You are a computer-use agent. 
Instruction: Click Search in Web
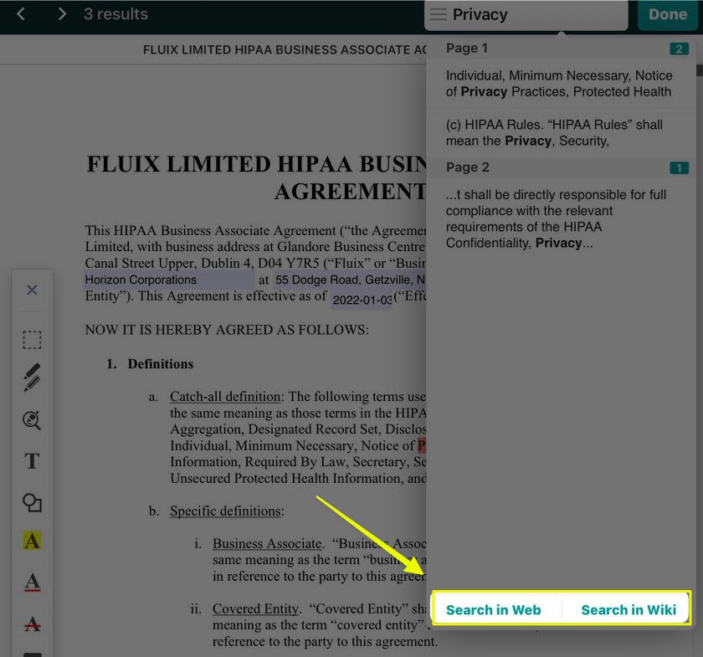[494, 609]
